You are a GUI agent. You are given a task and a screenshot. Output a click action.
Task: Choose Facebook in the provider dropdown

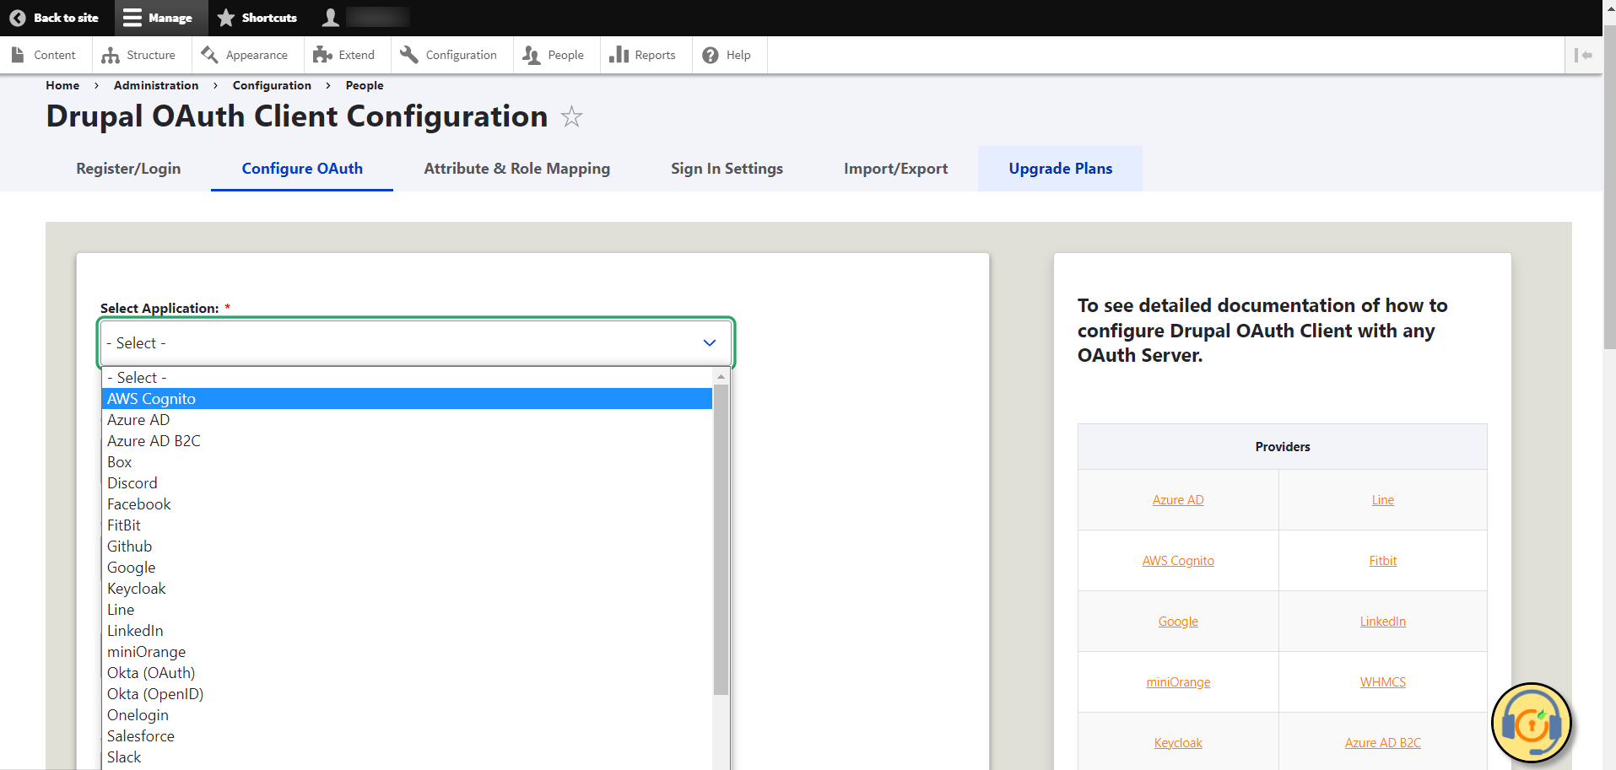tap(138, 503)
